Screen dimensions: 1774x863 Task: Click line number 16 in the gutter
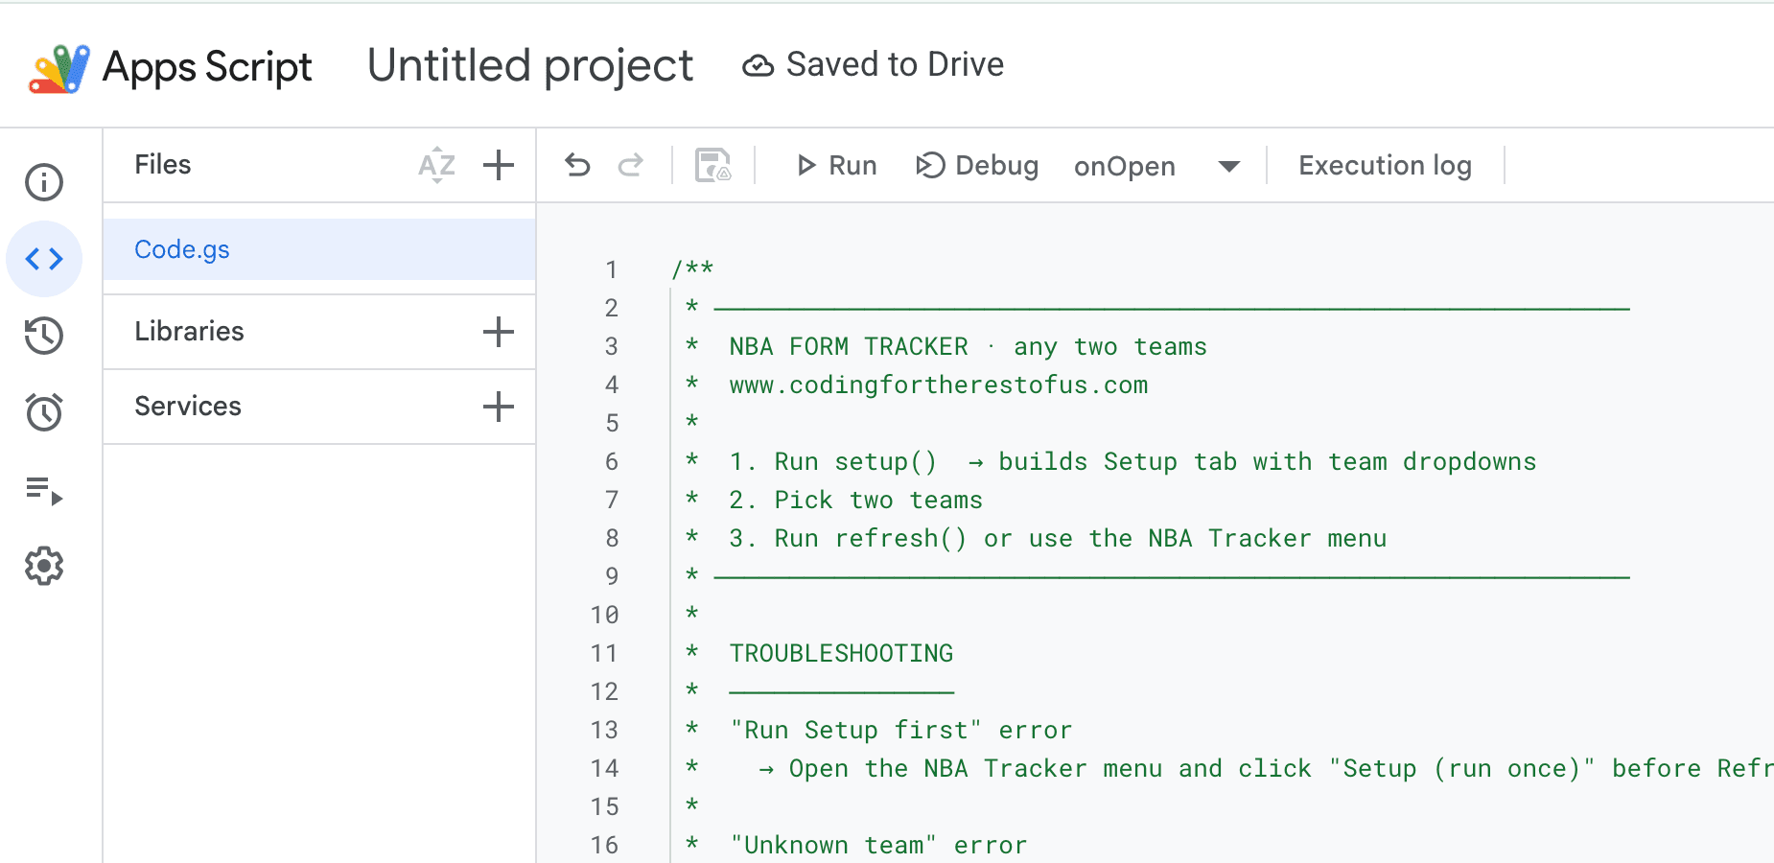(604, 846)
